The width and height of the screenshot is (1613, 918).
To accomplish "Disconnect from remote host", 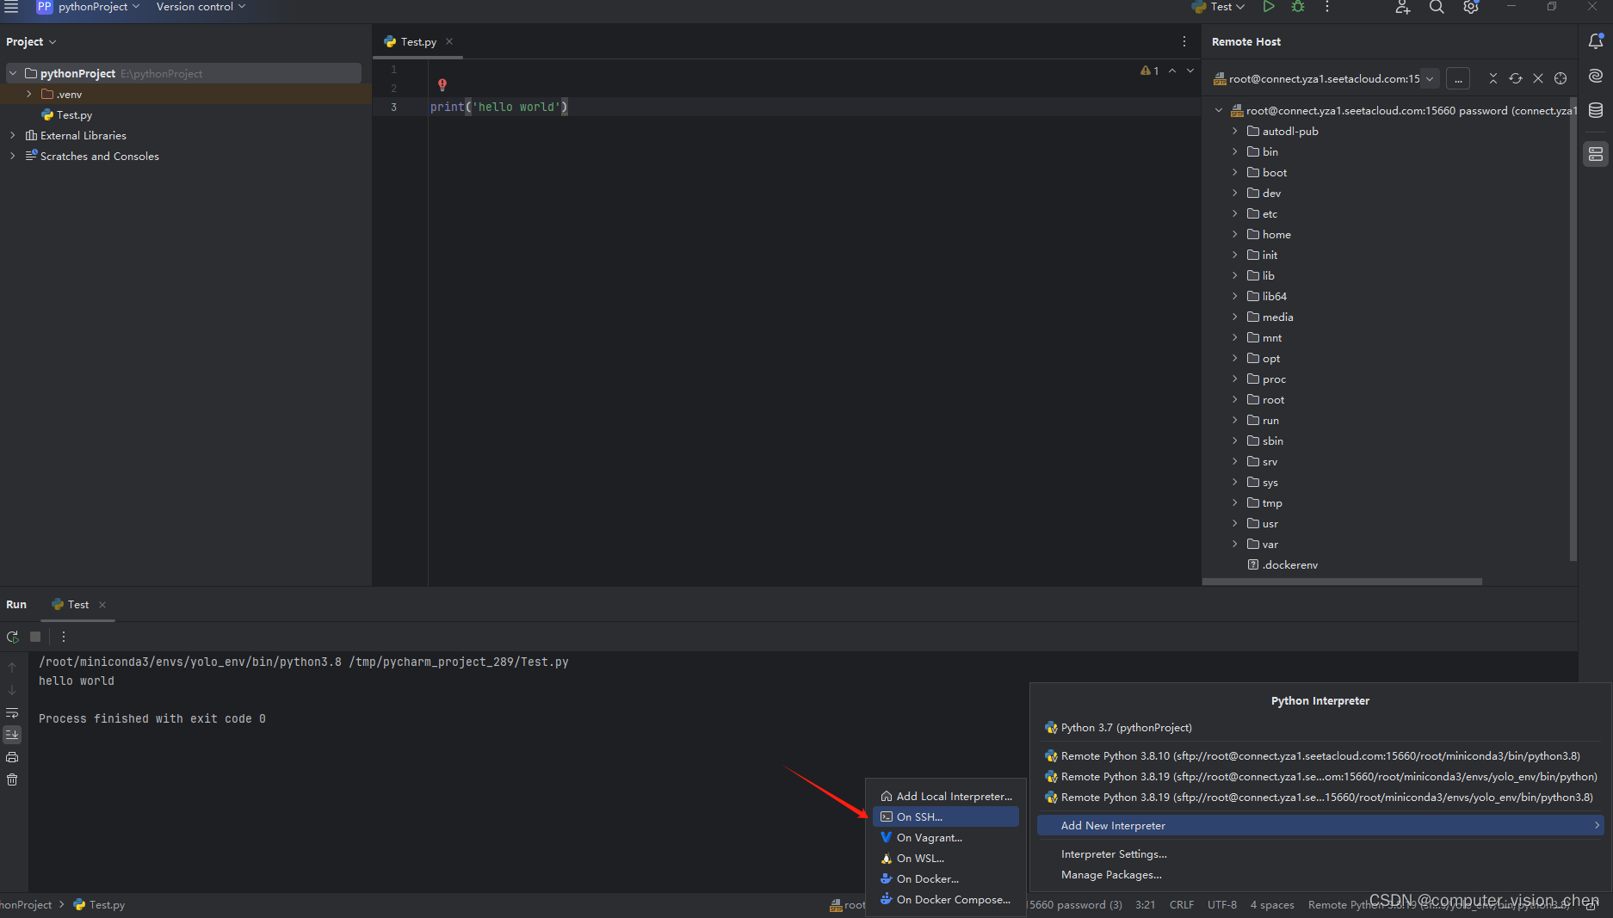I will point(1538,78).
